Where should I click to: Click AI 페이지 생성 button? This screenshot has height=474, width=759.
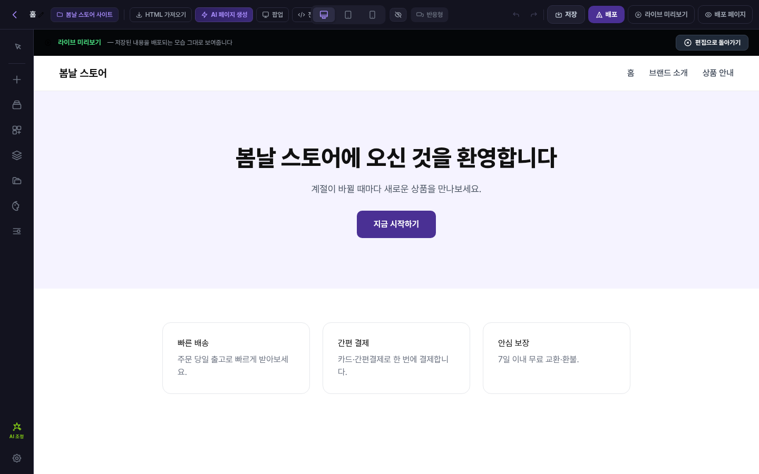[224, 15]
